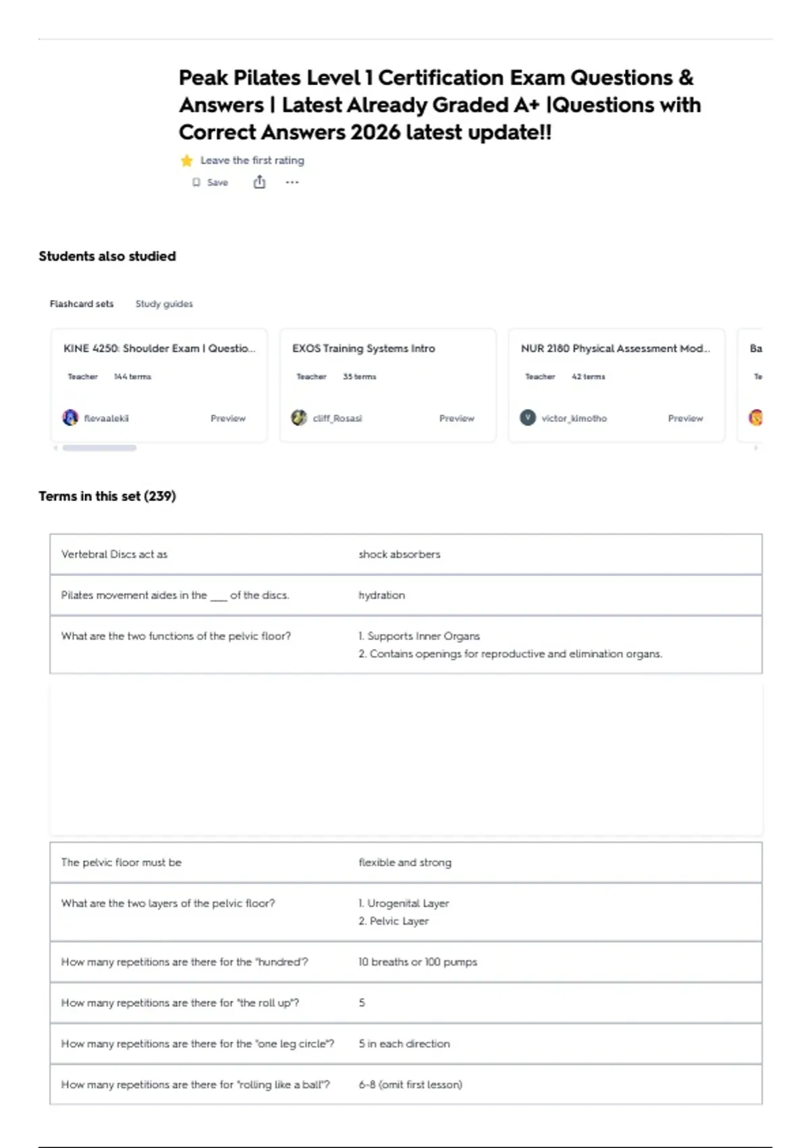This screenshot has height=1148, width=810.
Task: Click flevaalekii's profile avatar
Action: tap(70, 418)
